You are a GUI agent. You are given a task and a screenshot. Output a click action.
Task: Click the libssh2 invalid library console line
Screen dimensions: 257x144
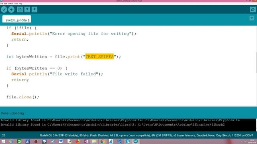coord(112,124)
